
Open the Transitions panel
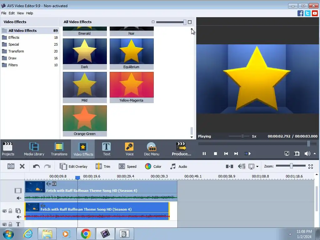59,149
